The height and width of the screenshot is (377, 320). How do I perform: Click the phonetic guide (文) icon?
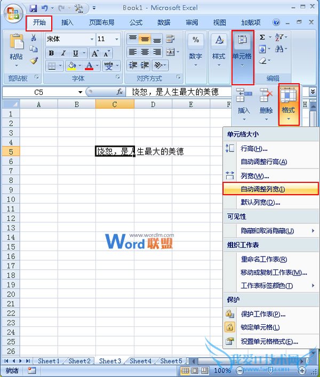pos(109,66)
